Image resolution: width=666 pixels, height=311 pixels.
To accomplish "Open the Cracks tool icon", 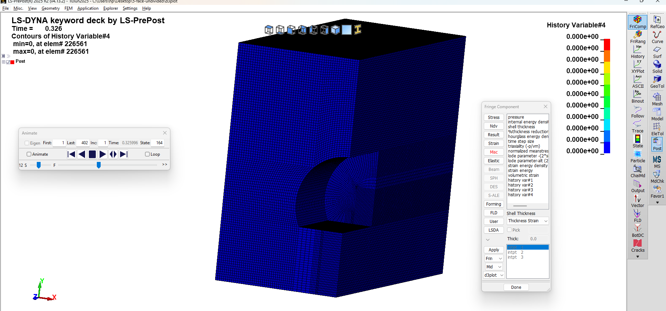I will [x=638, y=245].
